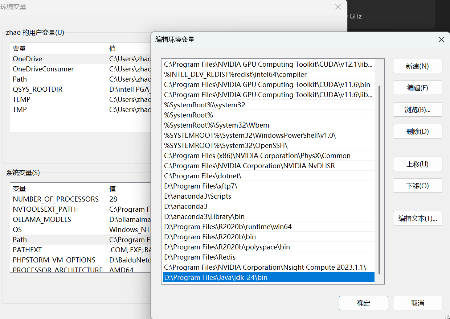Click the system variables 变量 column header
Image resolution: width=450 pixels, height=319 pixels.
coord(59,188)
